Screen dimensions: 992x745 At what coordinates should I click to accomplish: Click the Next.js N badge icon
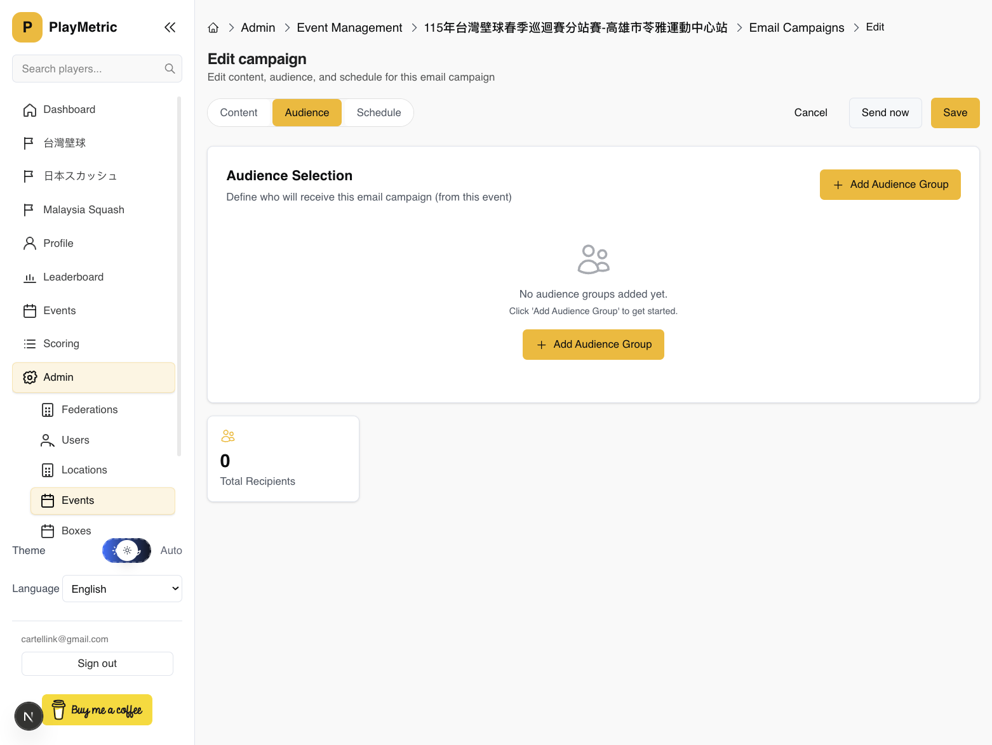[x=29, y=716]
